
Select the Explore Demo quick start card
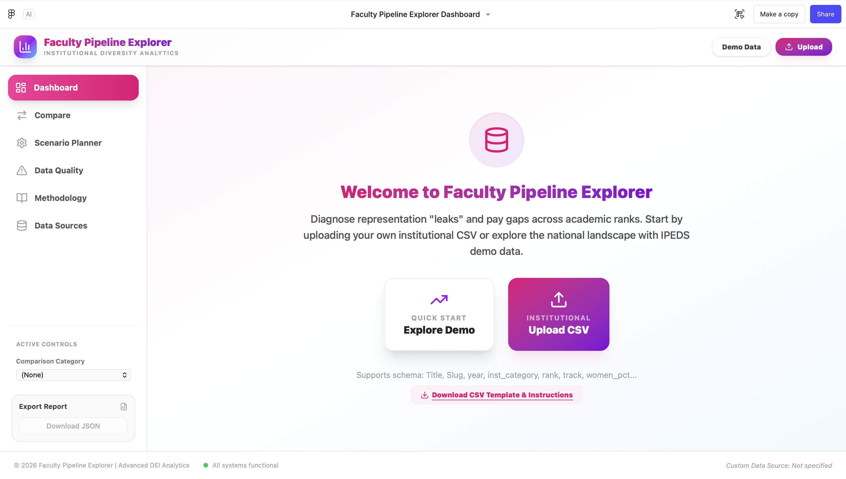click(439, 314)
